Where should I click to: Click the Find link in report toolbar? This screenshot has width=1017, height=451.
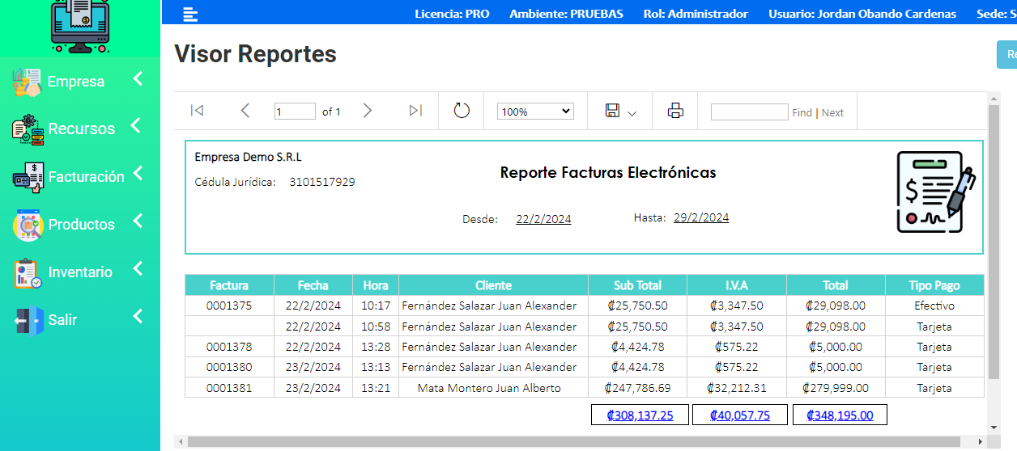tap(802, 113)
